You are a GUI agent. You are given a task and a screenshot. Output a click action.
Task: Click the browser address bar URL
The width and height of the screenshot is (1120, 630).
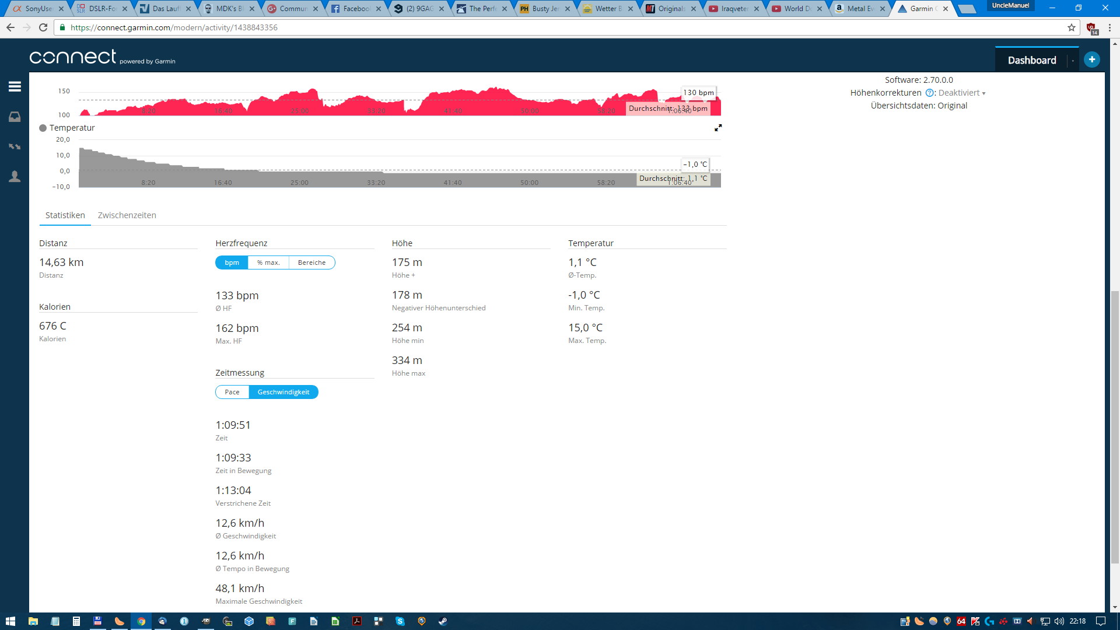coord(174,27)
